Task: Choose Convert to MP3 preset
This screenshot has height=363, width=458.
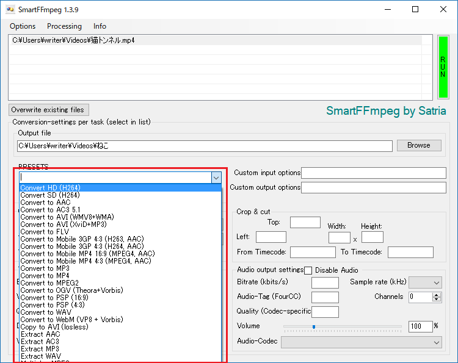Action: 120,268
